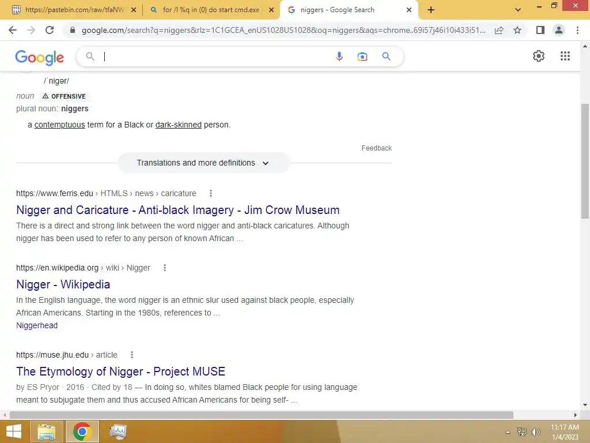Open the 'contemptuous' definition link
Viewport: 590px width, 443px height.
click(x=59, y=125)
